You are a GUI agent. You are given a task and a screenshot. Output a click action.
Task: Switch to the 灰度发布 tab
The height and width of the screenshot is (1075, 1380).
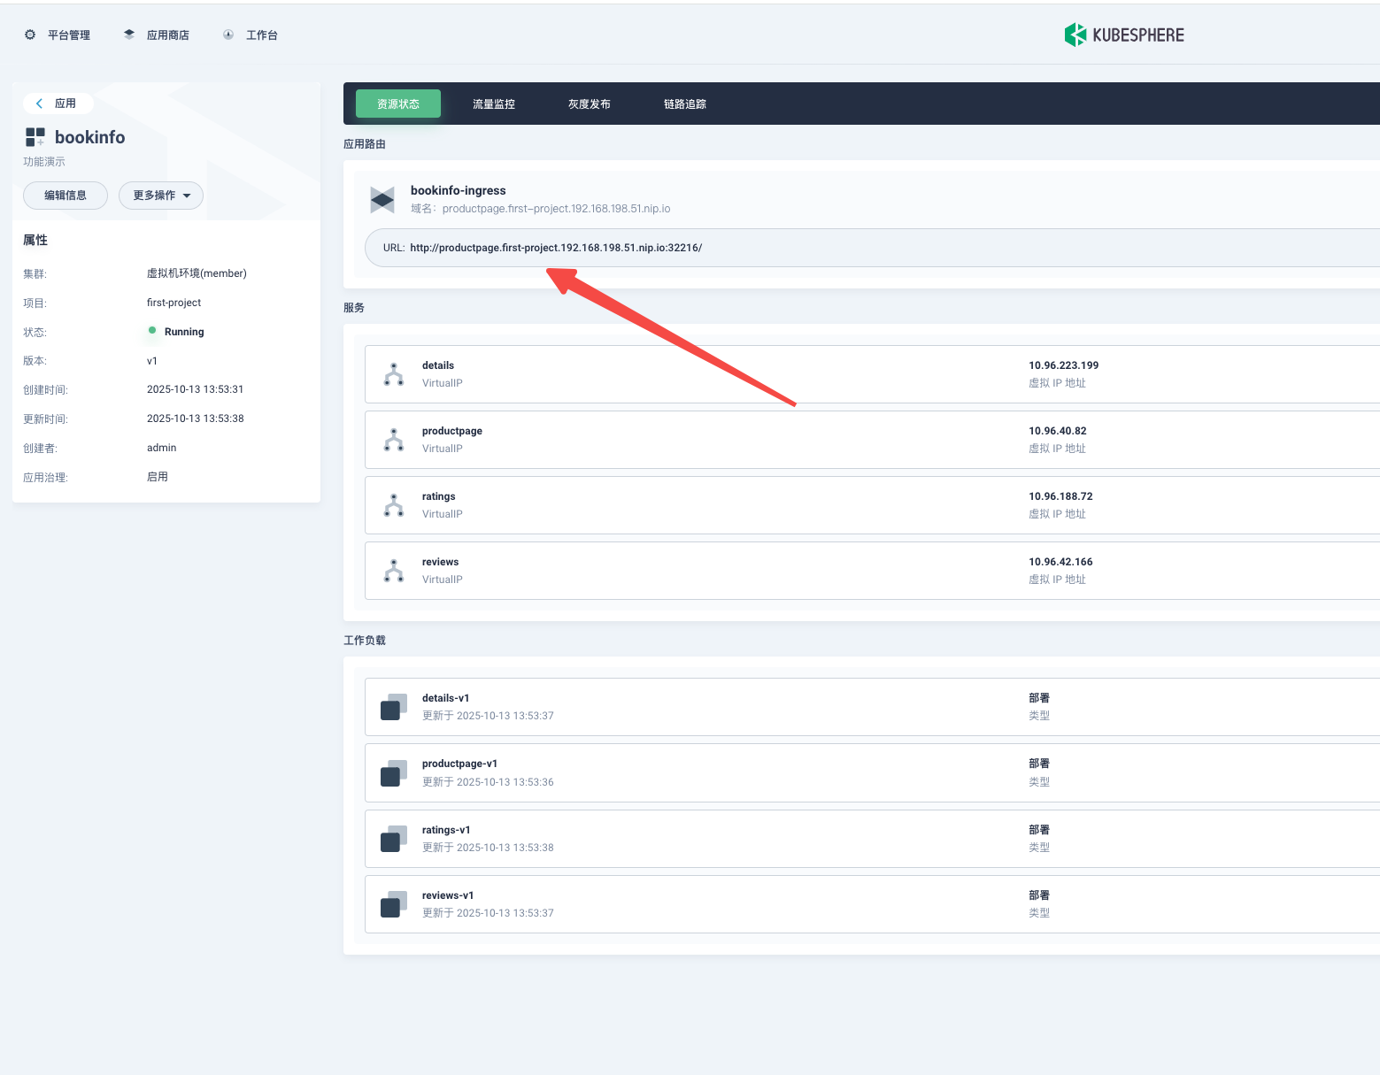pos(589,104)
